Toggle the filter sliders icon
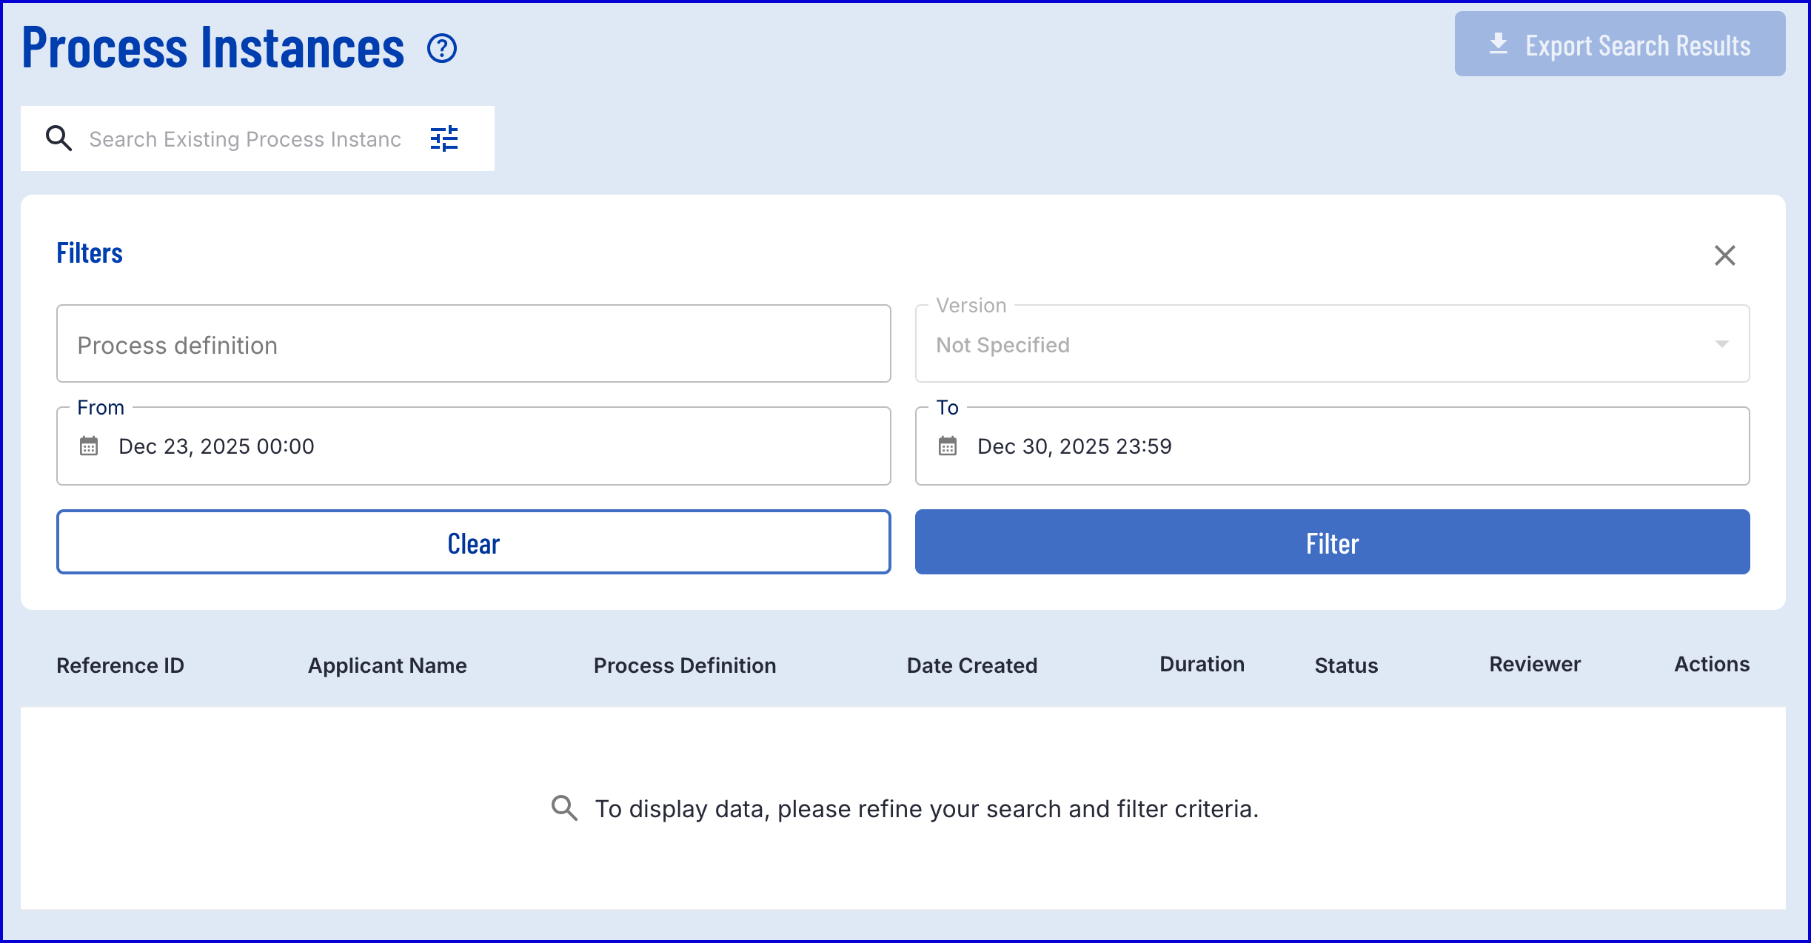The width and height of the screenshot is (1811, 943). pyautogui.click(x=444, y=138)
